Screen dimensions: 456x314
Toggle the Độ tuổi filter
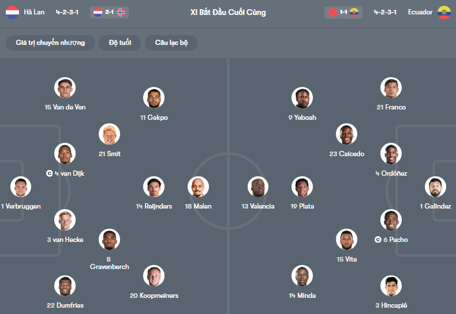click(x=120, y=43)
